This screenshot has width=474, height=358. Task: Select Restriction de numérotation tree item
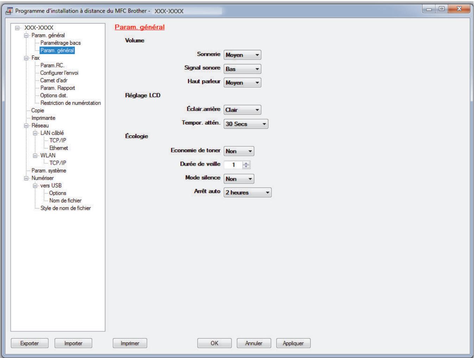(70, 103)
